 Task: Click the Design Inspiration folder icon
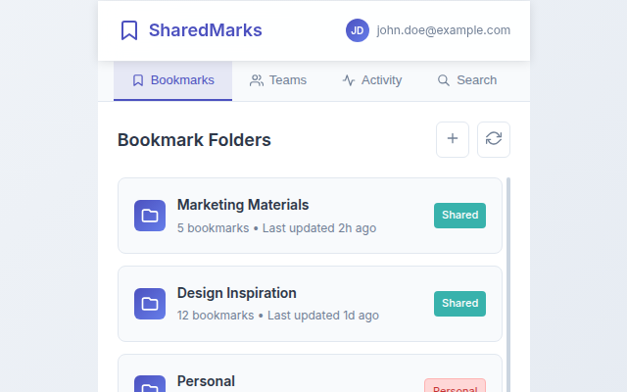150,304
